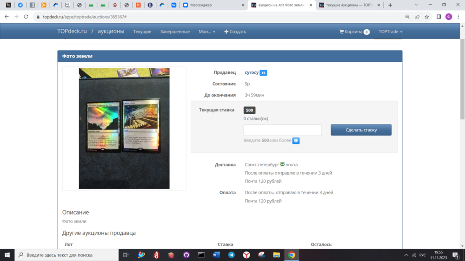The image size is (465, 261).
Task: Open the clock and date flyout
Action: [438, 255]
